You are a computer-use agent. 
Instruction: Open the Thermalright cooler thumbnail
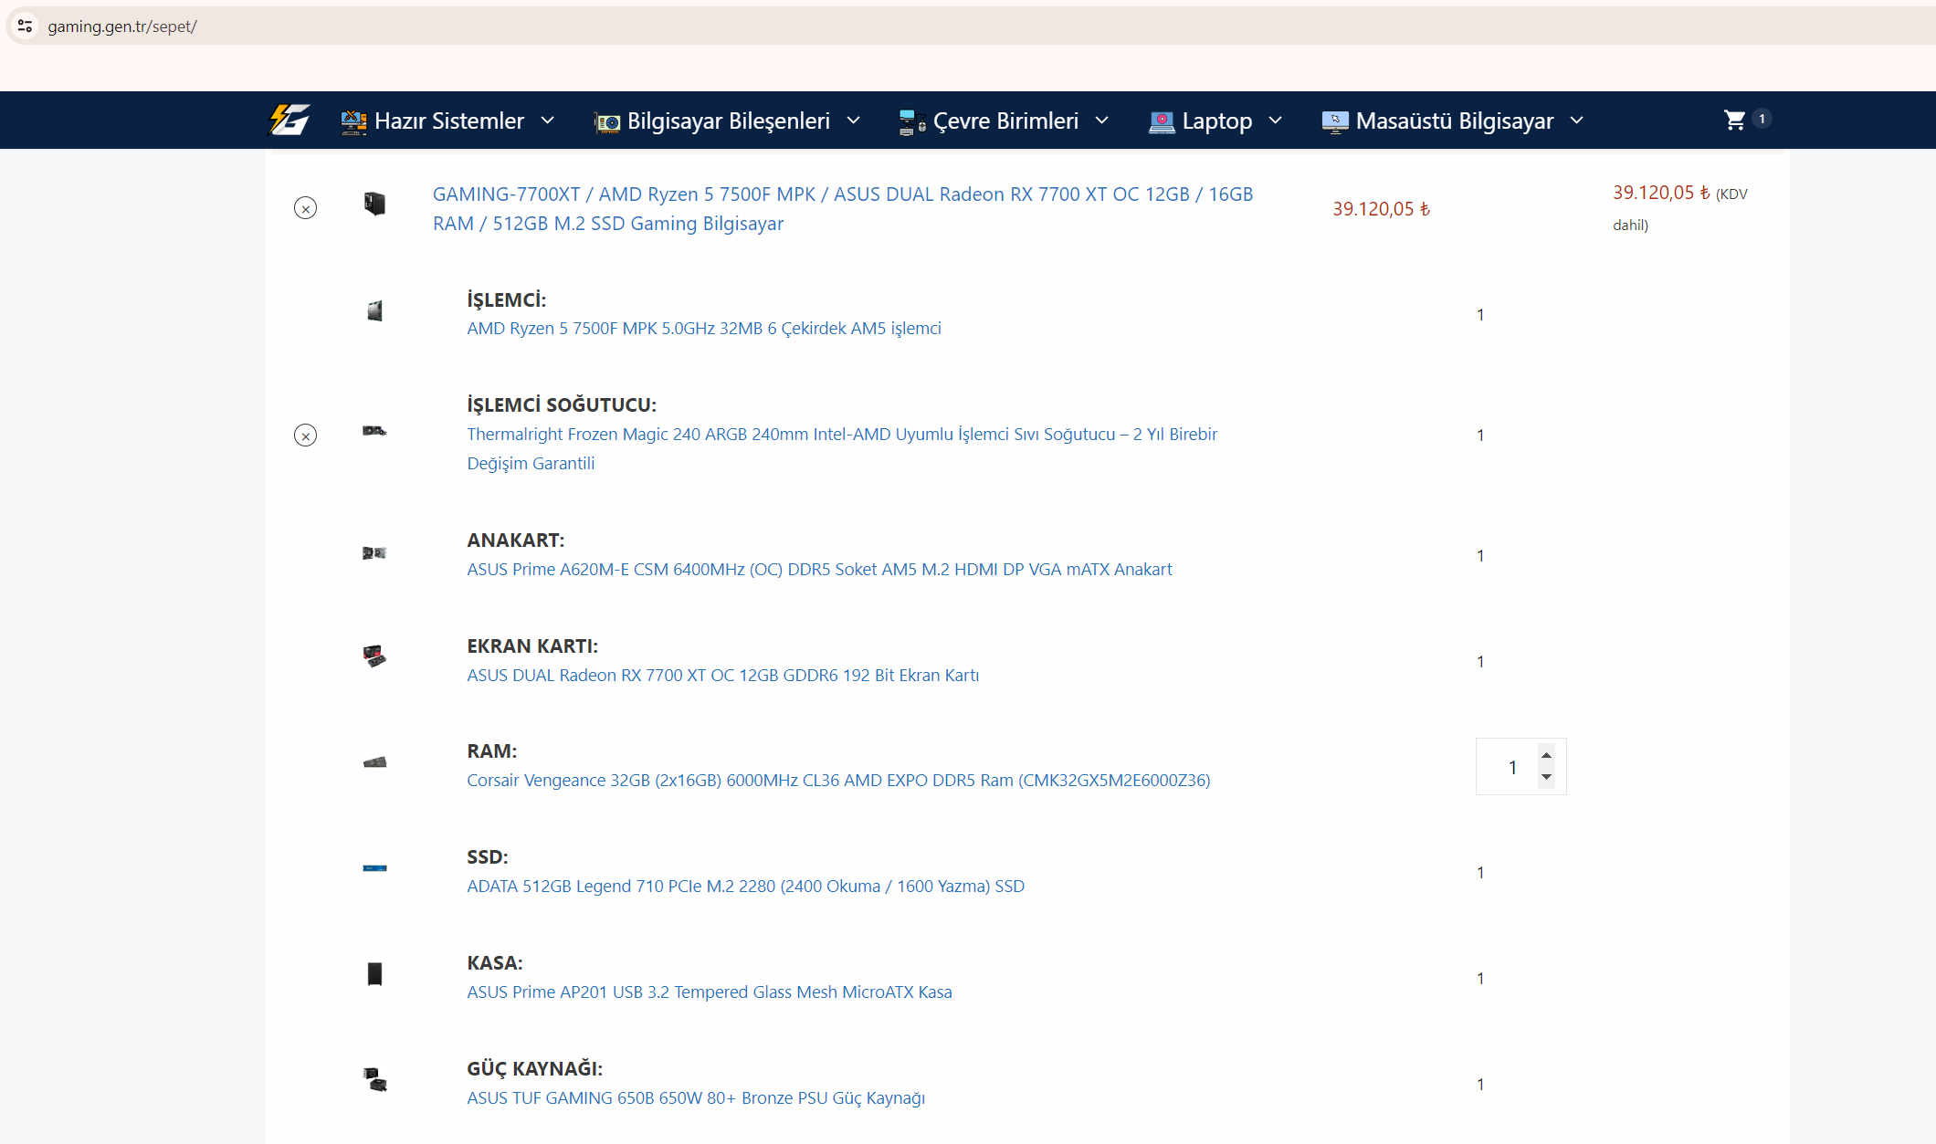click(x=374, y=431)
